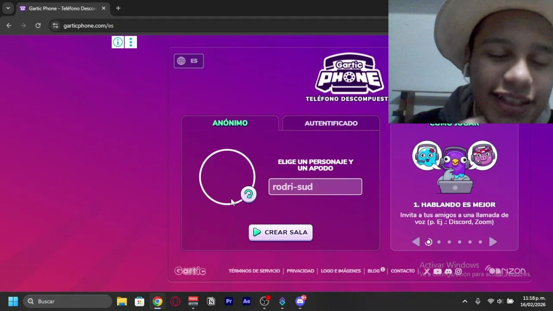This screenshot has width=553, height=311.
Task: Open the volume speaker tray icon
Action: [x=500, y=301]
